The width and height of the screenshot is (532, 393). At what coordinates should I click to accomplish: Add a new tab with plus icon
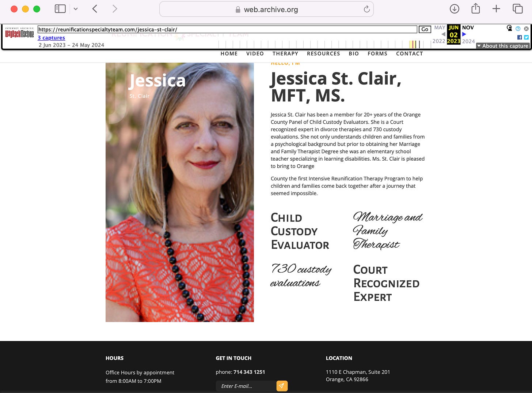pos(496,9)
